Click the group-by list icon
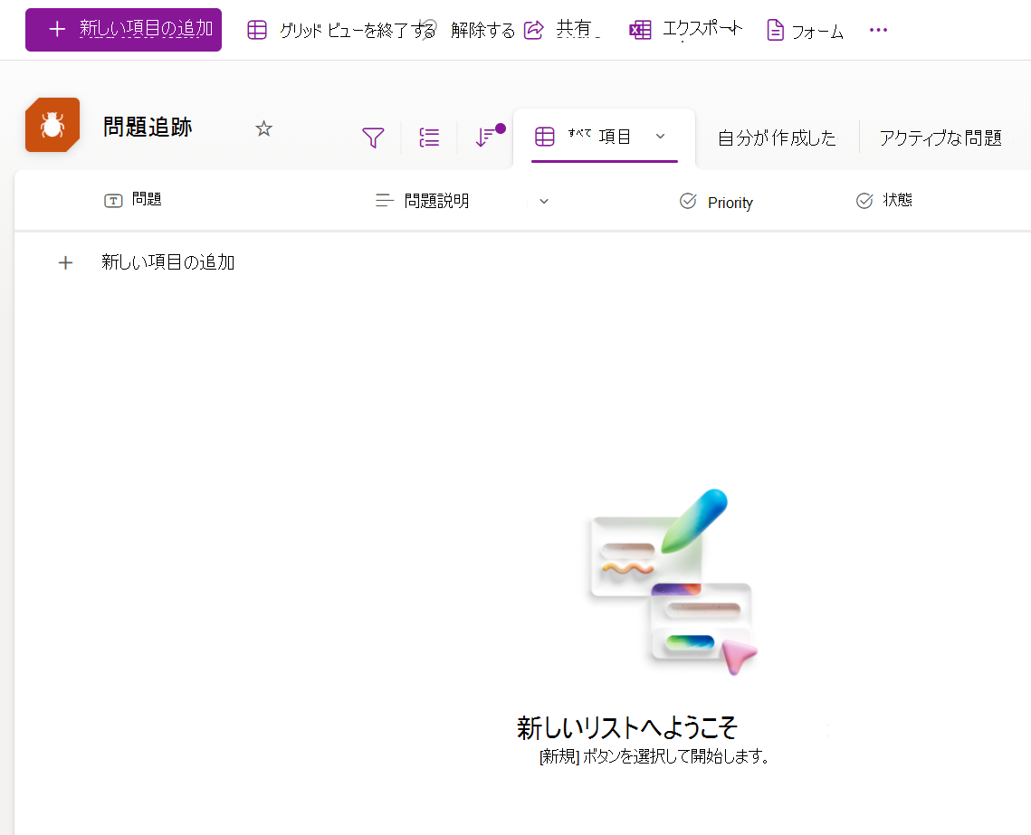Screen dimensions: 1031x835 pos(429,138)
